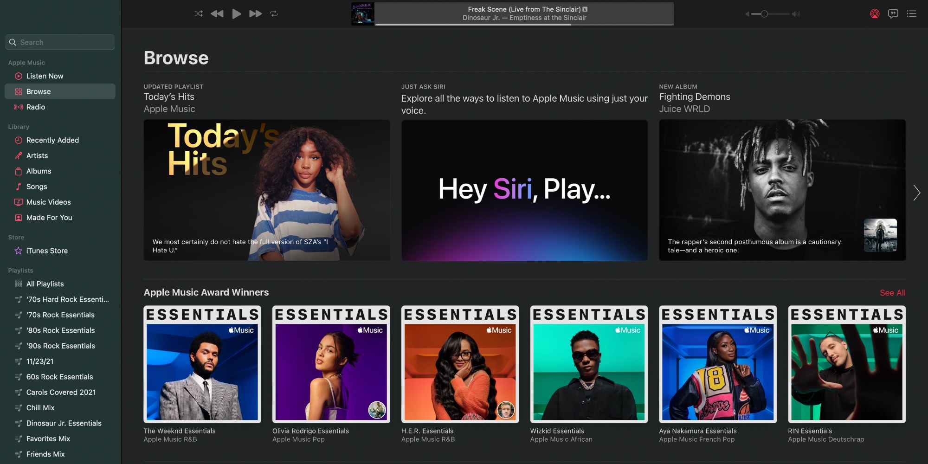See All Apple Music Award Winners
The height and width of the screenshot is (464, 928).
click(x=893, y=293)
